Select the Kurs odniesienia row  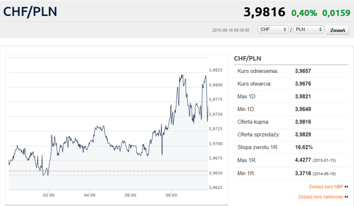291,71
